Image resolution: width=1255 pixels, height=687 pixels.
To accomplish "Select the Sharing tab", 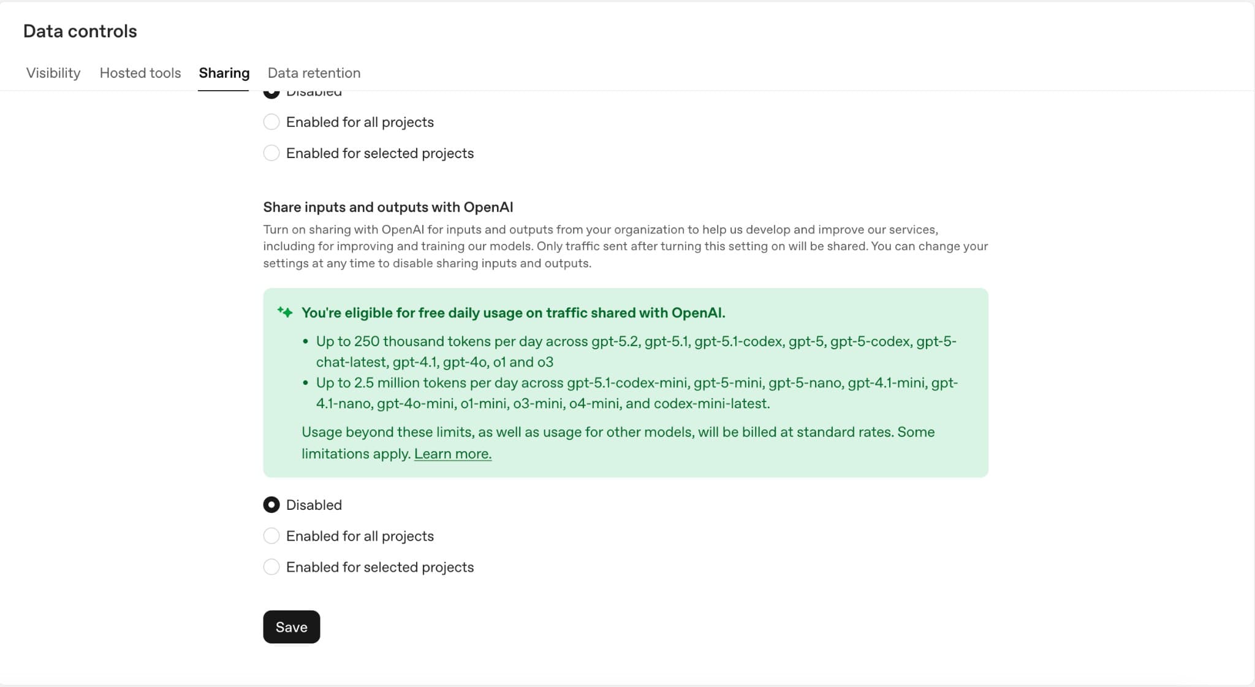I will (224, 73).
